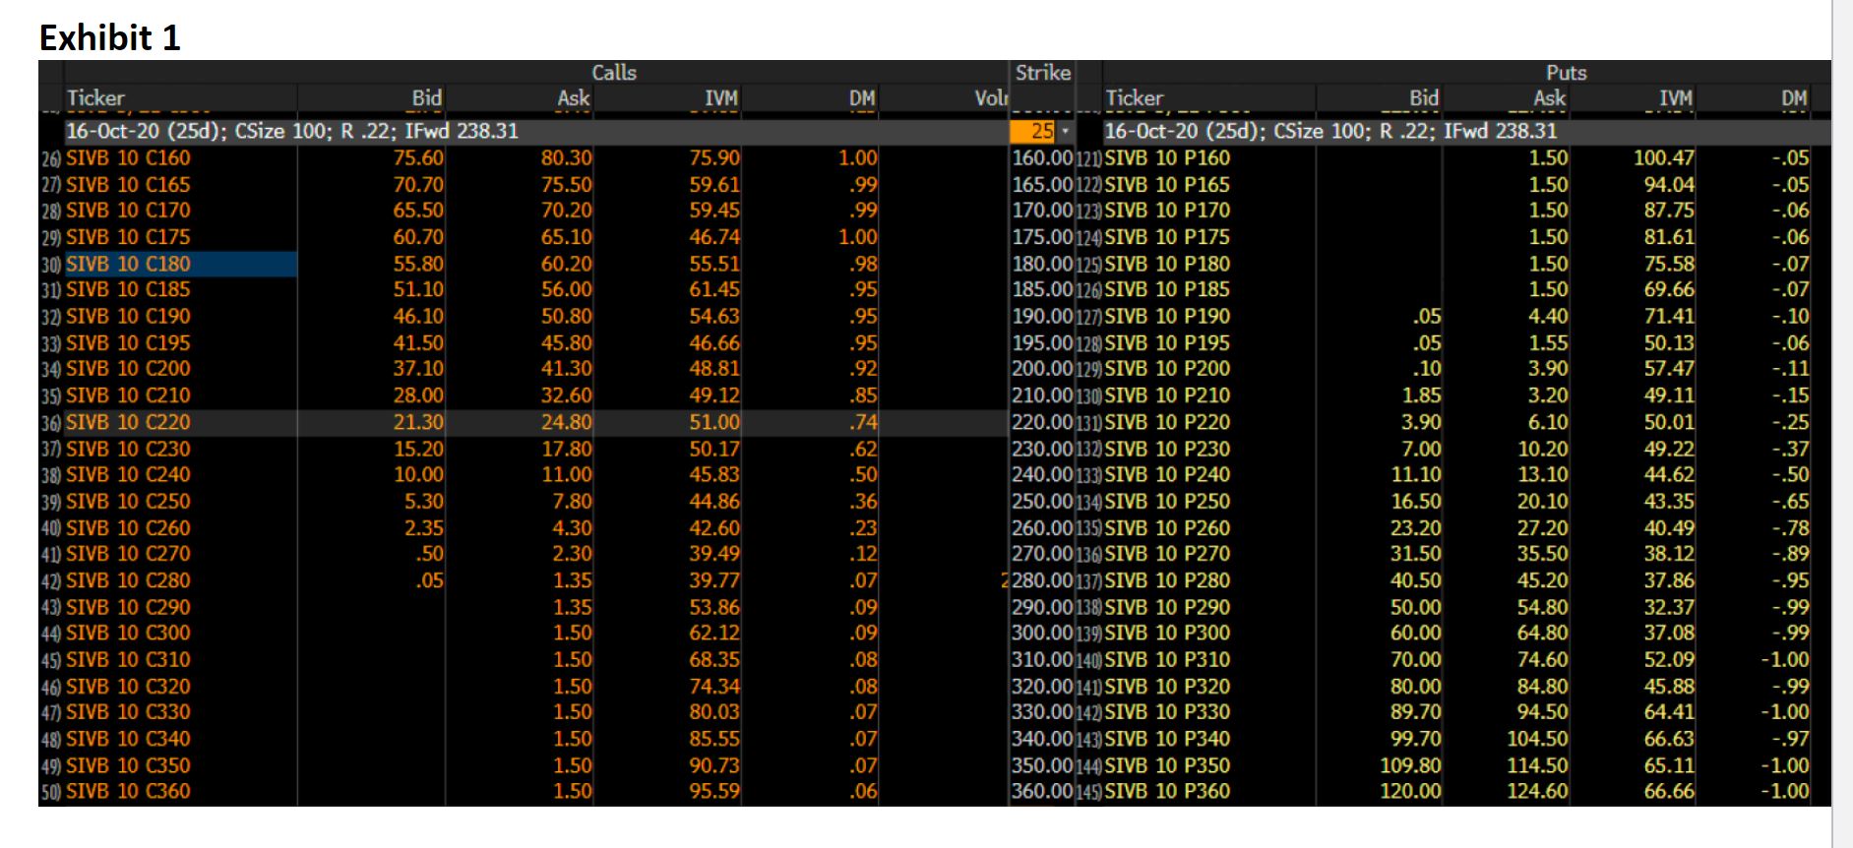The height and width of the screenshot is (848, 1853).
Task: Click P270 put ask 35.50
Action: [1543, 554]
